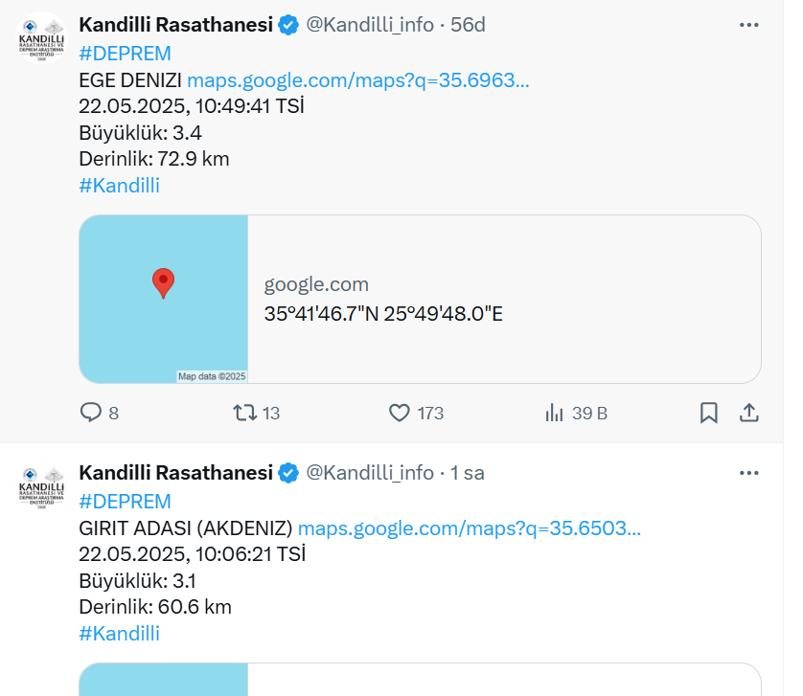View analytics of the 39 B views tweet
Viewport: 803px width, 696px height.
coord(554,413)
